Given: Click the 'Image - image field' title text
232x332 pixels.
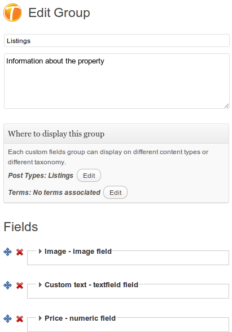Looking at the screenshot, I should pos(78,252).
